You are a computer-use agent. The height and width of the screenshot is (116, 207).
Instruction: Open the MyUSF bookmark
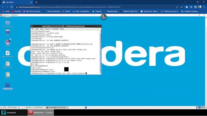coord(66,11)
